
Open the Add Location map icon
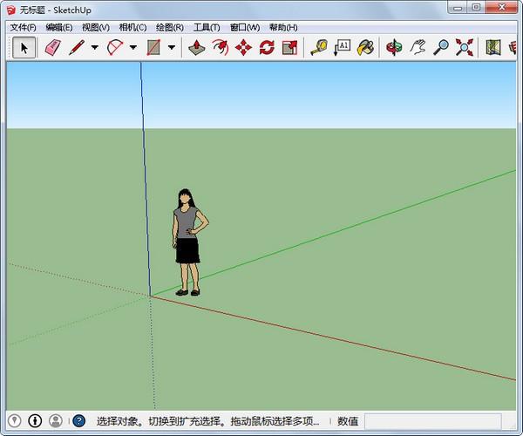(x=493, y=47)
